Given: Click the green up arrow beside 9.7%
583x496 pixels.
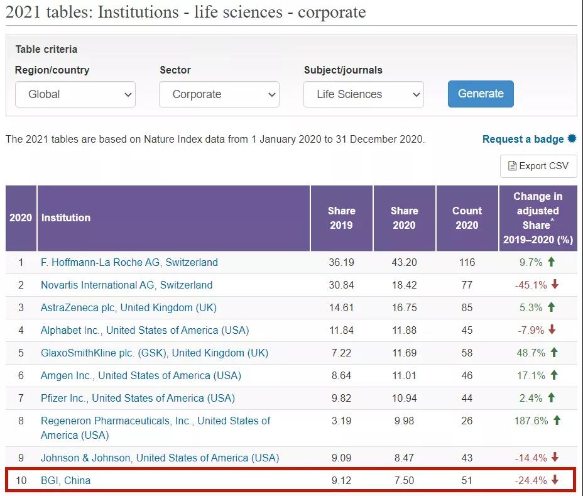Looking at the screenshot, I should click(552, 262).
